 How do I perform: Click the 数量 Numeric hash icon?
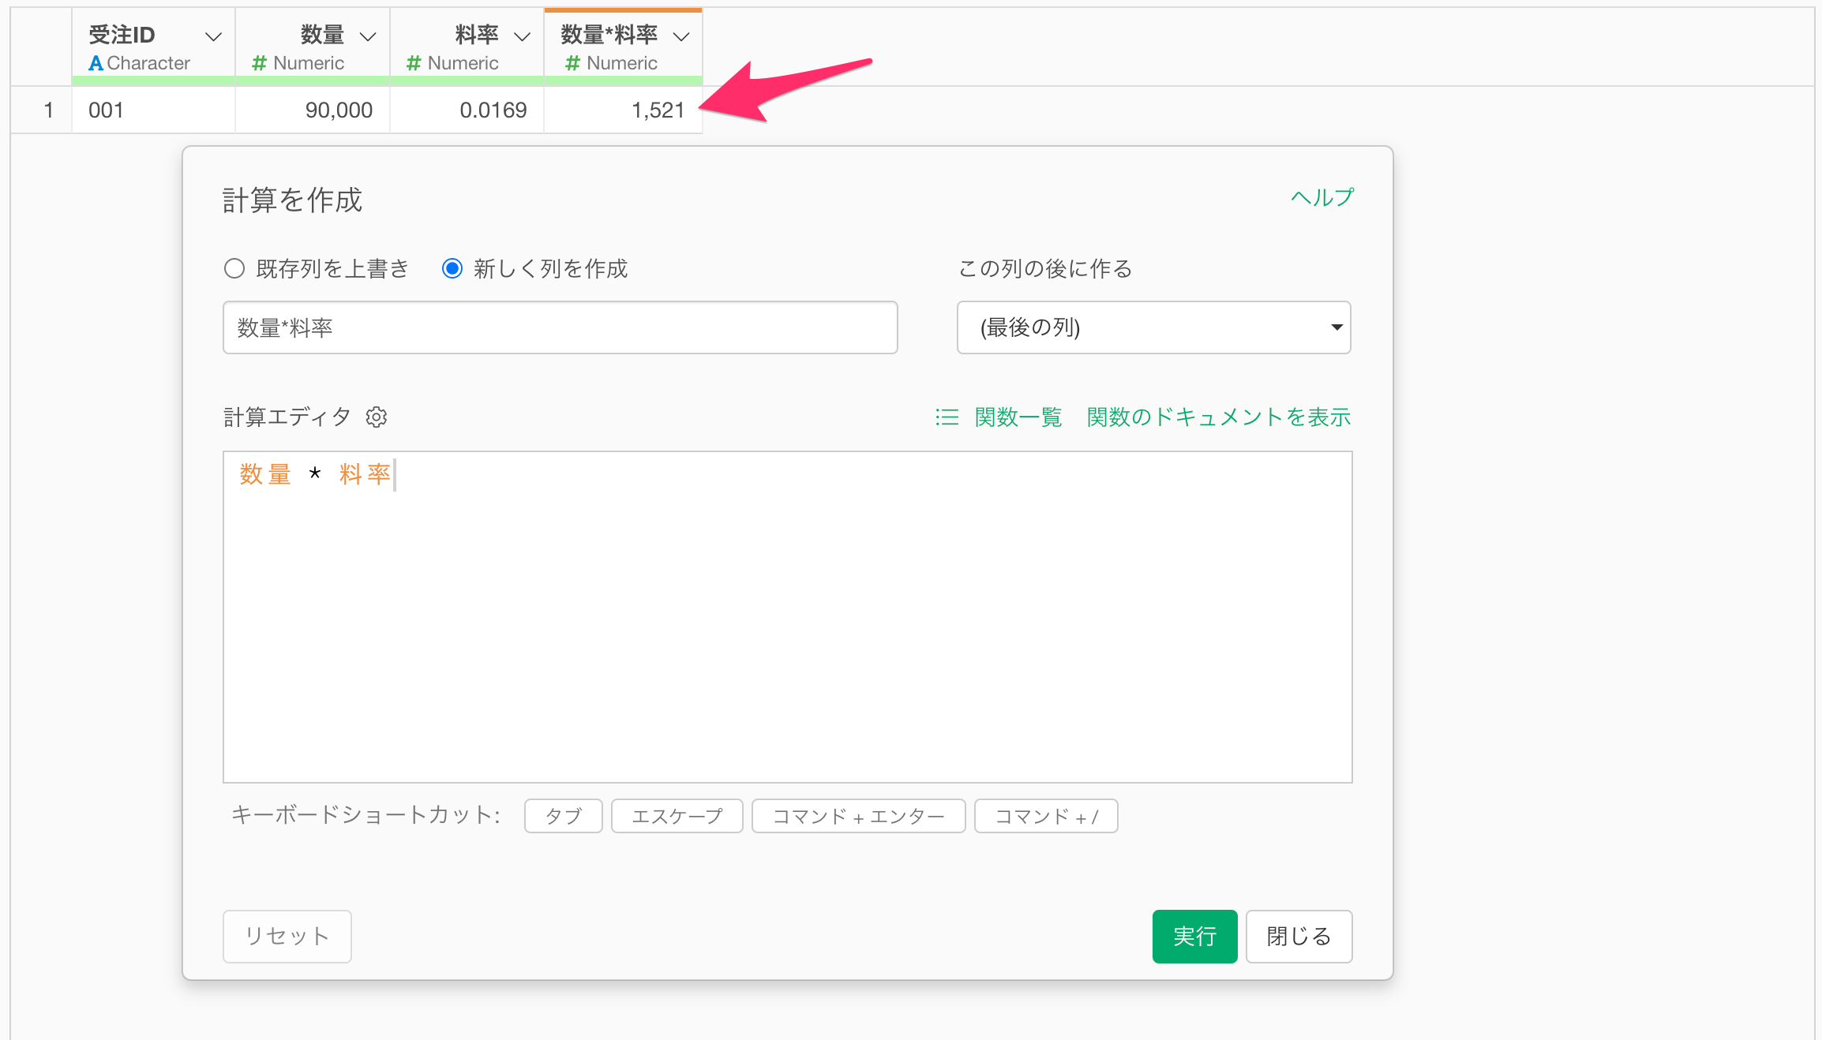coord(259,63)
